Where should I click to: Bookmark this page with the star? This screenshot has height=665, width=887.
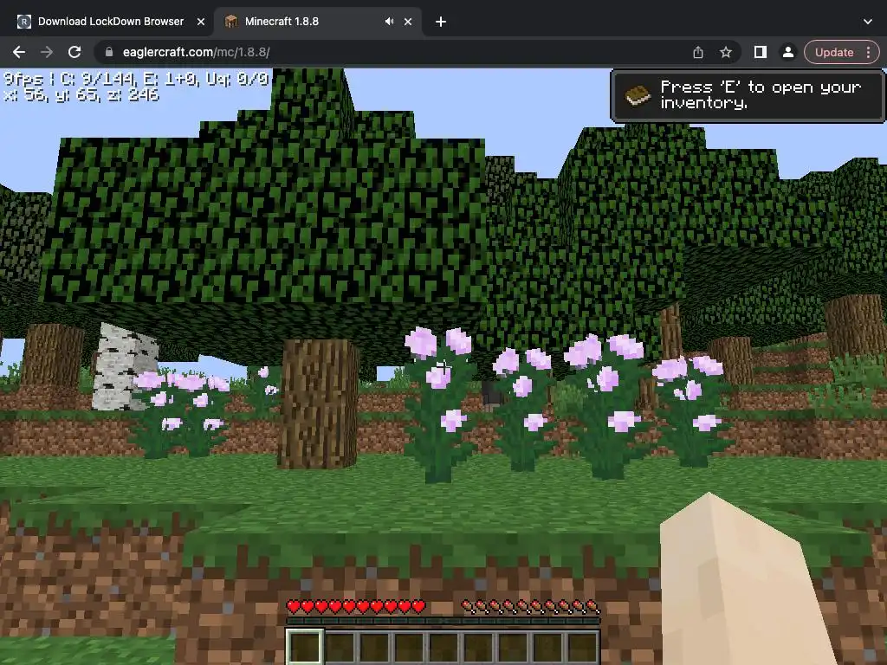point(726,52)
